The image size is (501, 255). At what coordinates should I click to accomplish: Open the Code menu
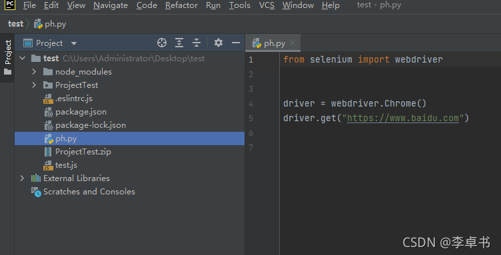[x=147, y=5]
